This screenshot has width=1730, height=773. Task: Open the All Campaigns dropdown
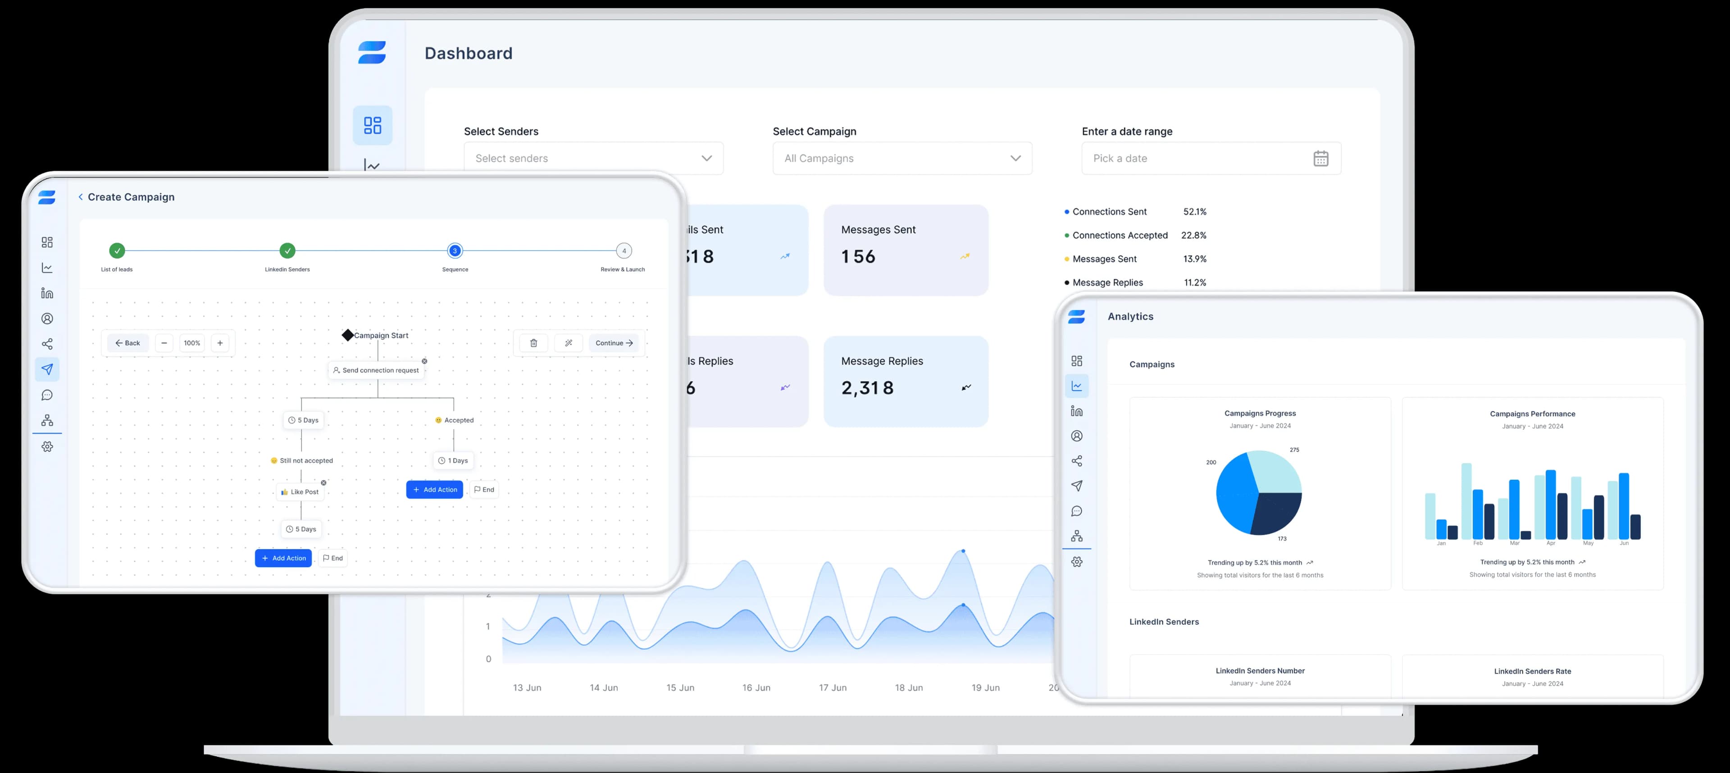902,159
